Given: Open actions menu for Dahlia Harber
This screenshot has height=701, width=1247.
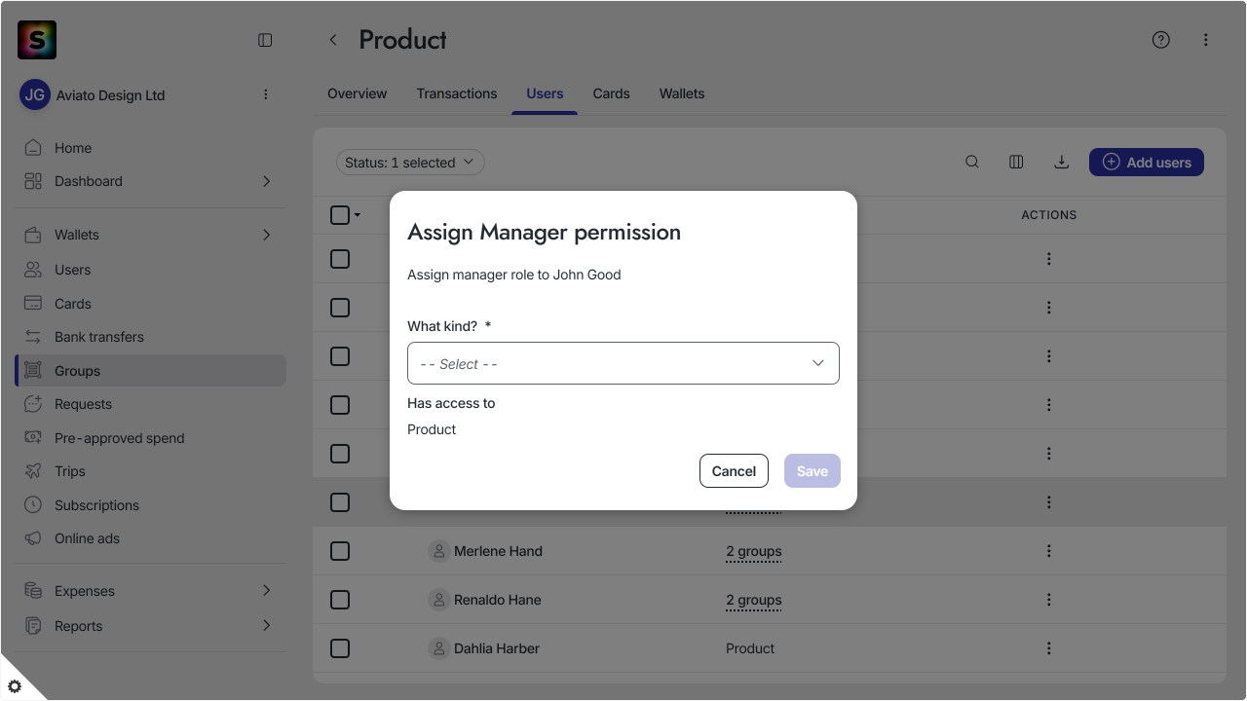Looking at the screenshot, I should tap(1048, 648).
